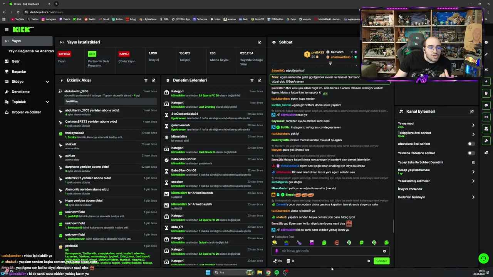Open Hedefleri belirleyin chevron

point(473,197)
